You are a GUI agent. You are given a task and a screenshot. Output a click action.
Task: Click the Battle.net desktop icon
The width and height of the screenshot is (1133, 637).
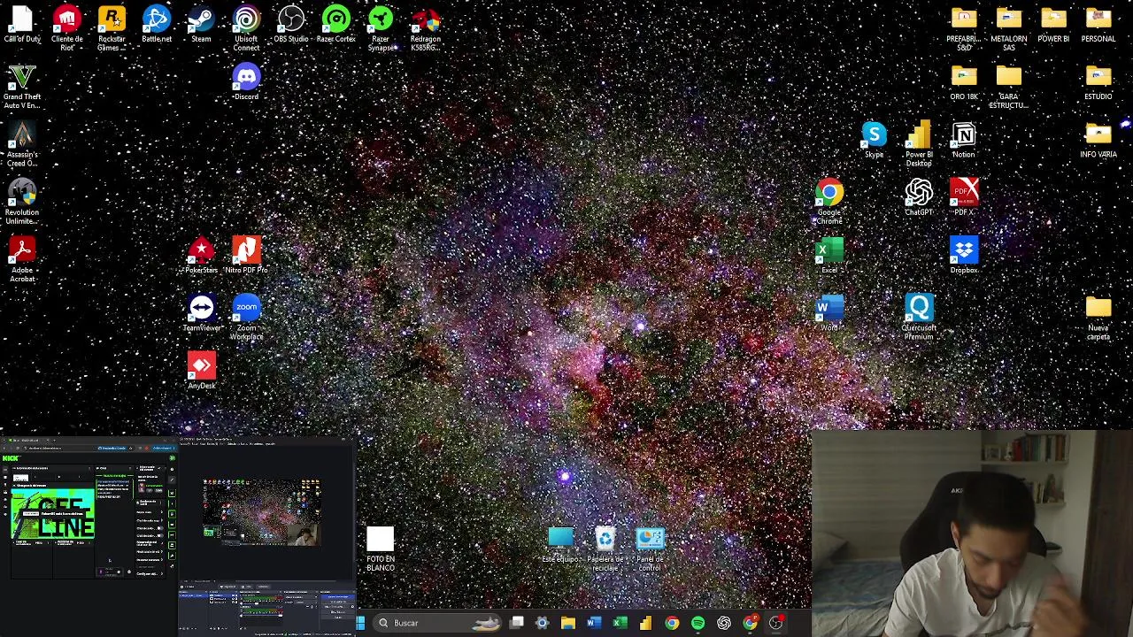tap(157, 26)
